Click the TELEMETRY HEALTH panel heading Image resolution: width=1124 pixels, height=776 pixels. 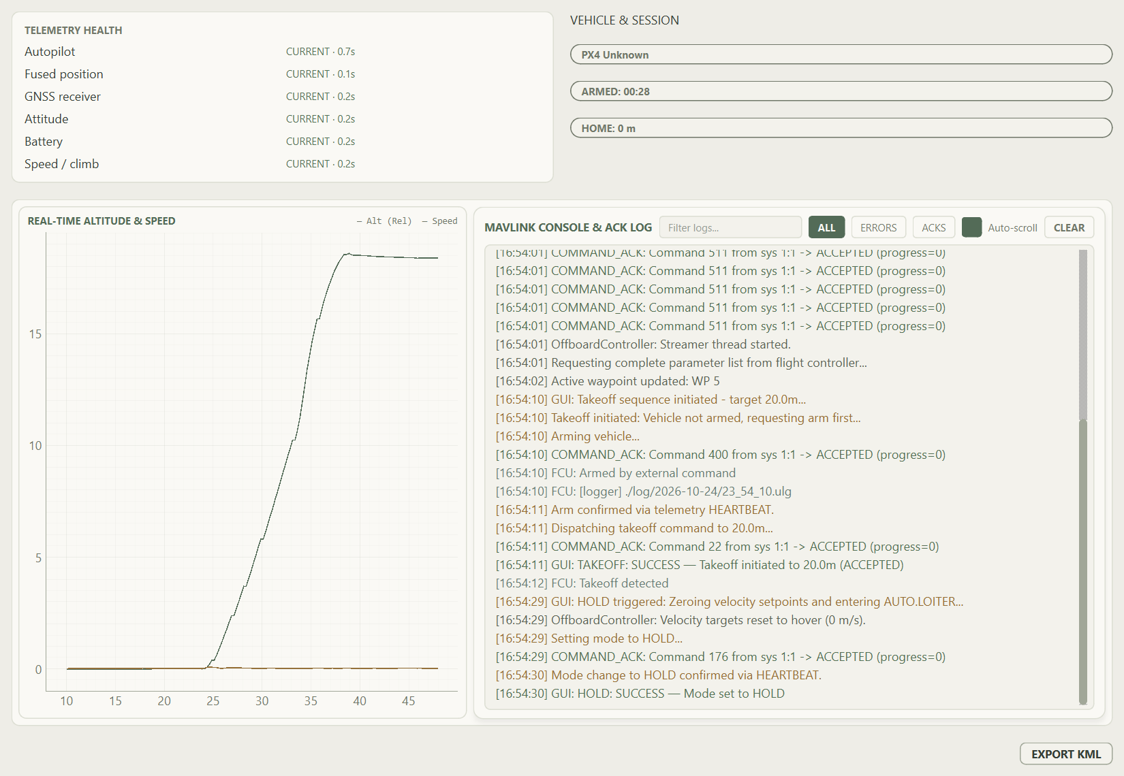[74, 31]
